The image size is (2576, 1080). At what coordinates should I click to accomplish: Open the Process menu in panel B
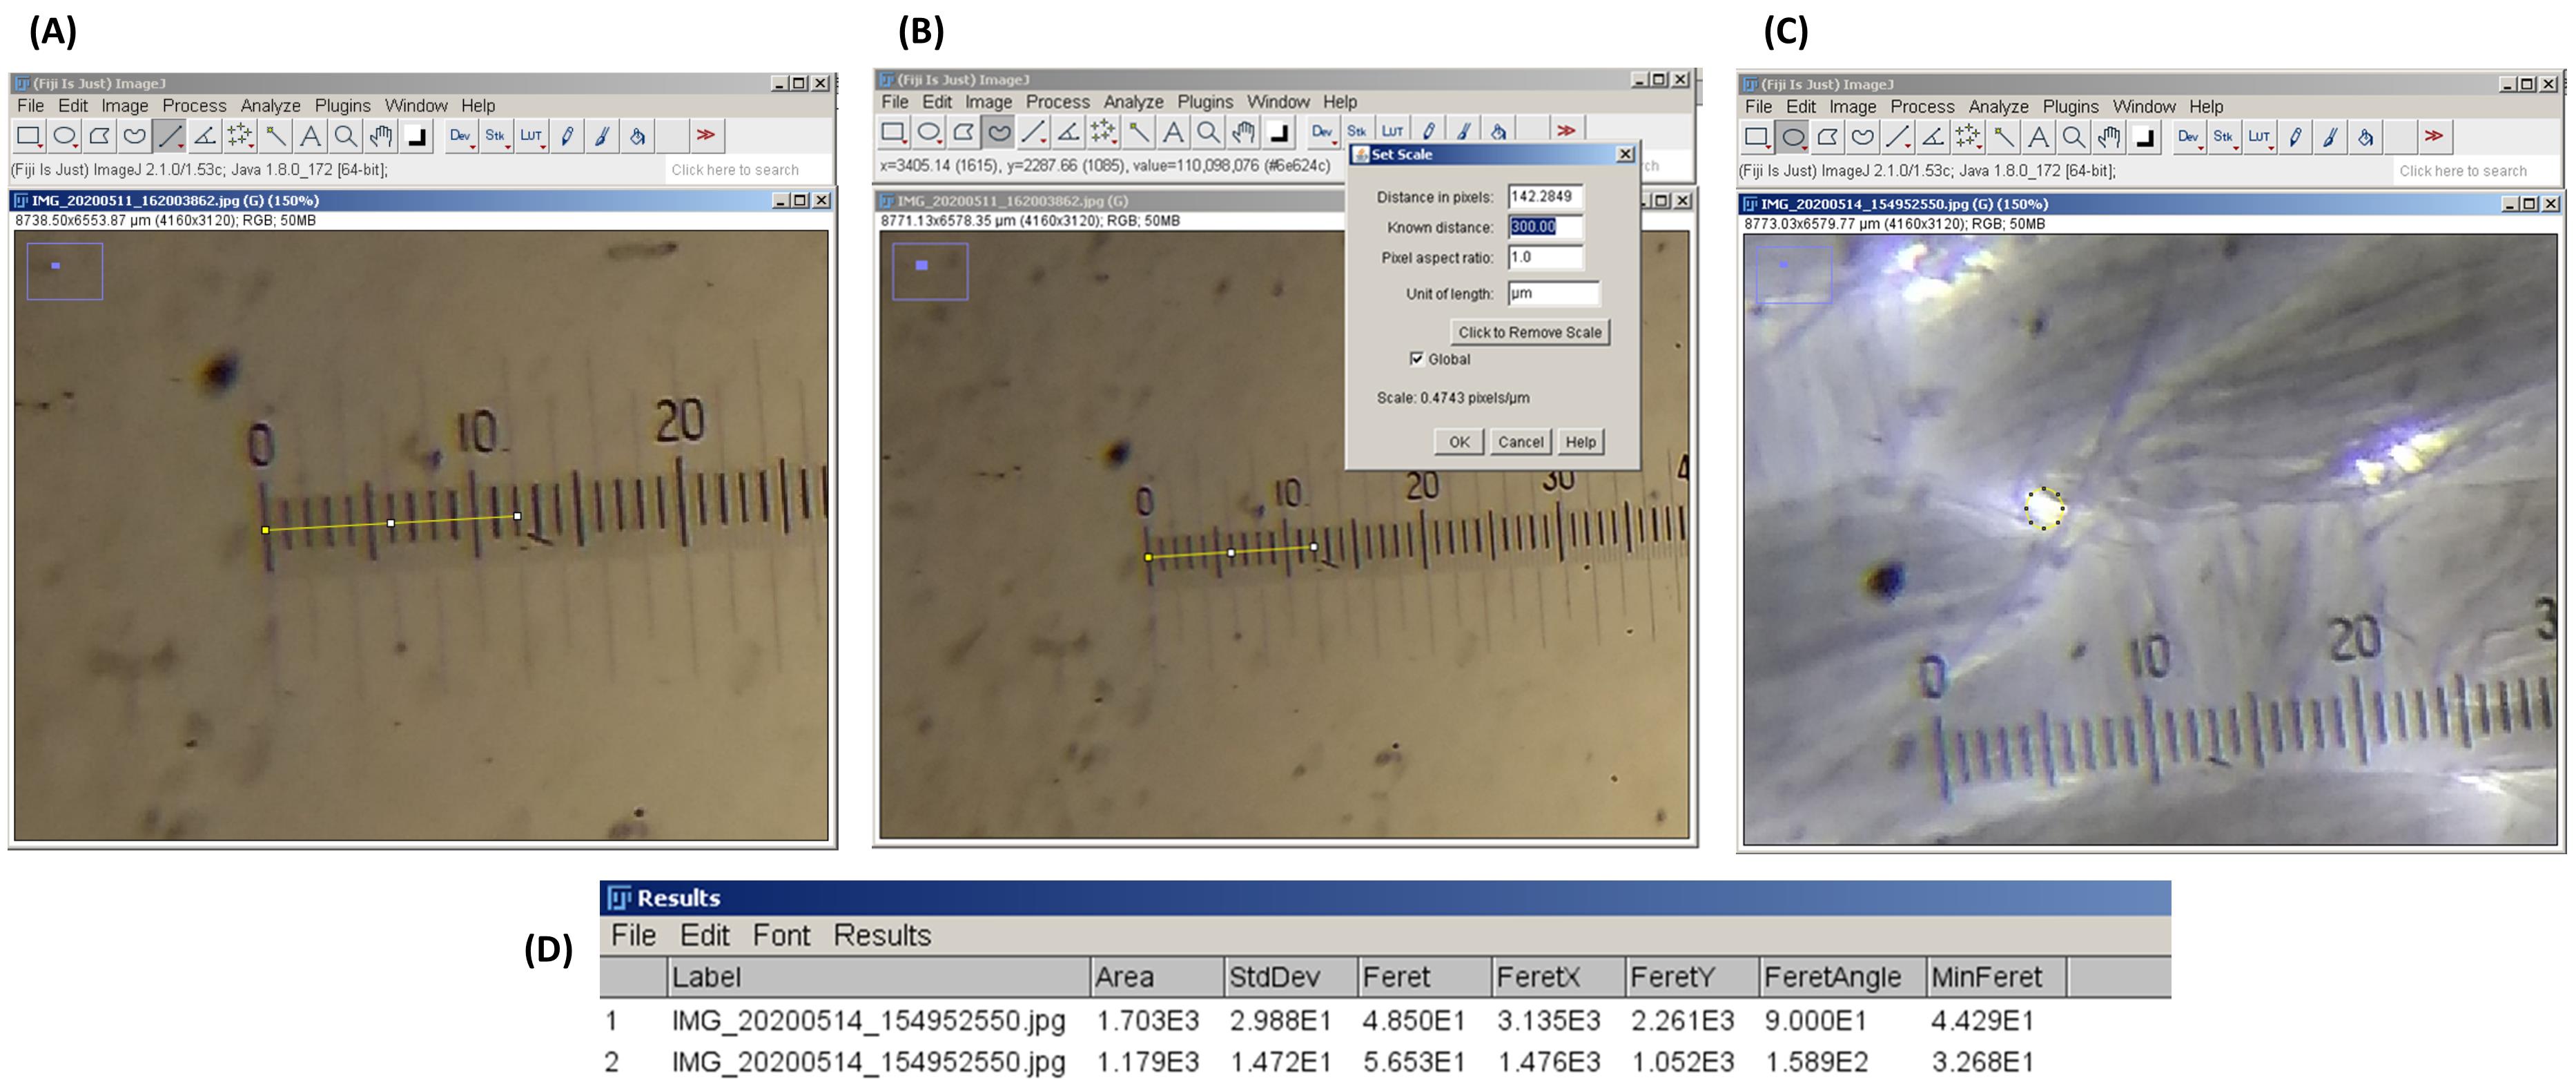click(x=1057, y=101)
